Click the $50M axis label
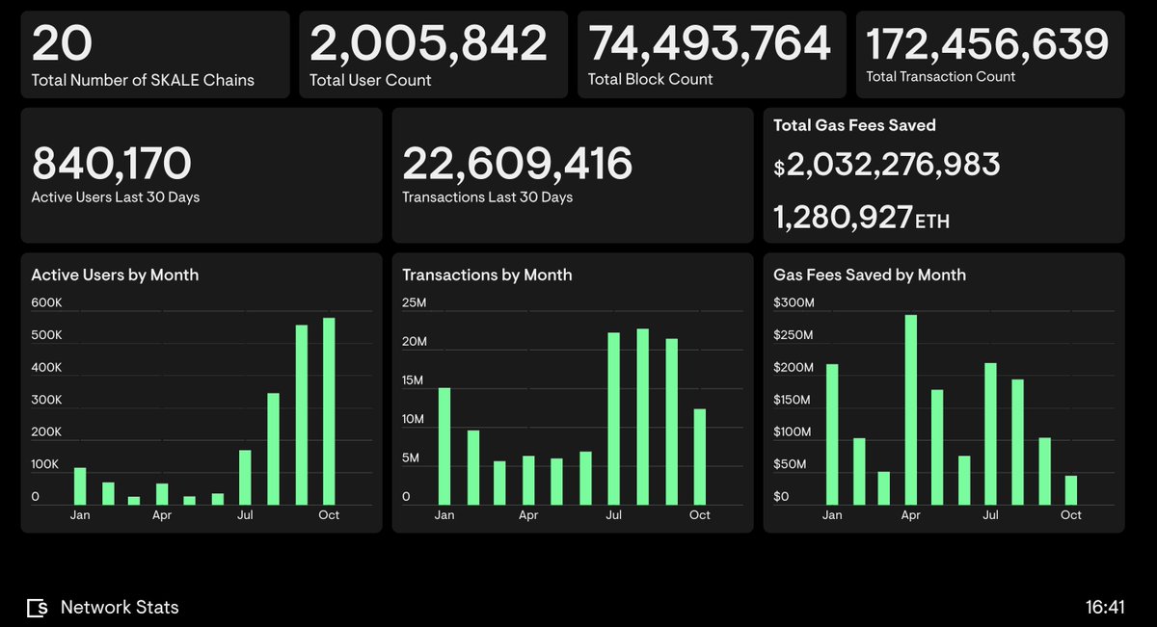This screenshot has width=1157, height=627. click(790, 464)
